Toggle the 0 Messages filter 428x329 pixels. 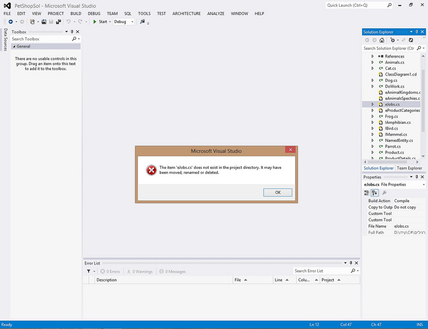pyautogui.click(x=173, y=271)
